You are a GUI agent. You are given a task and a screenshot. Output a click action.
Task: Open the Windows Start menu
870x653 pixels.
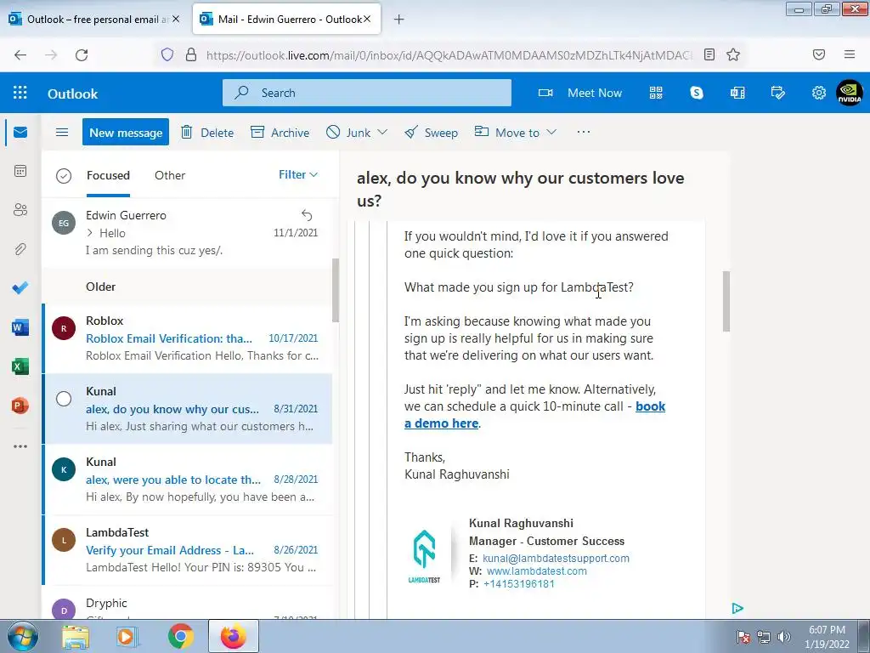click(22, 636)
